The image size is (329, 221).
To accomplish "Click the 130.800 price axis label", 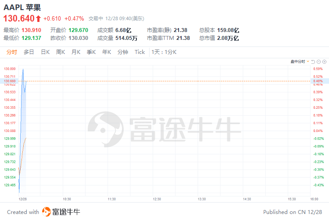I will coord(10,69).
